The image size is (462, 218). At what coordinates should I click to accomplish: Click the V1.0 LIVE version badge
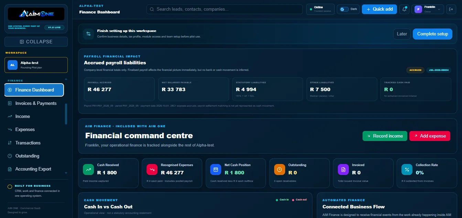pyautogui.click(x=54, y=27)
